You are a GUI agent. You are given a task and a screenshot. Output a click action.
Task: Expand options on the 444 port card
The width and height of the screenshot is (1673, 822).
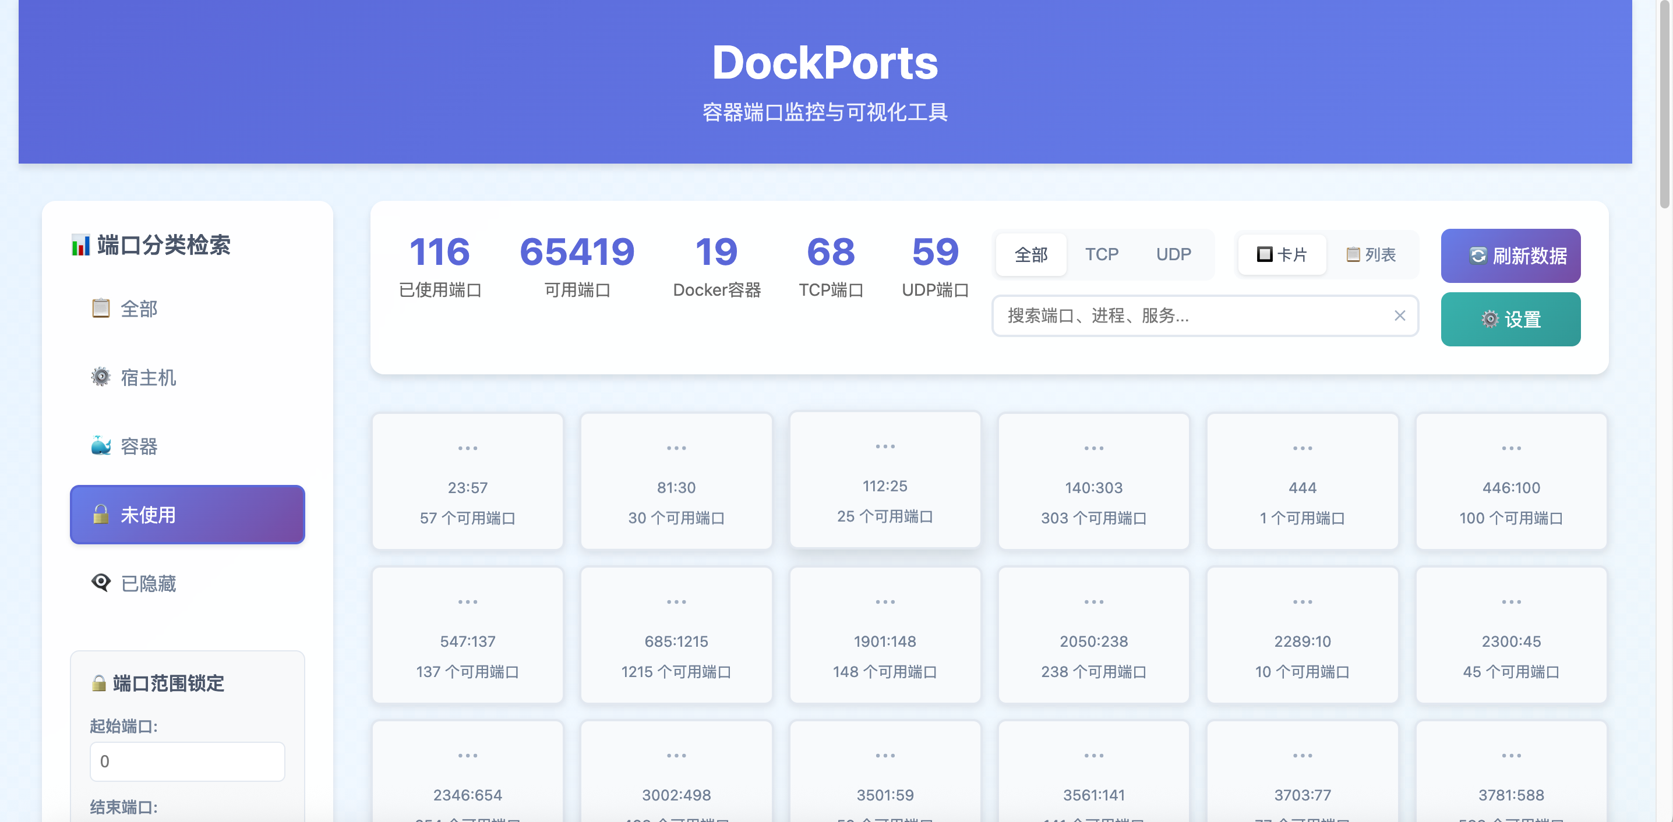(1302, 448)
